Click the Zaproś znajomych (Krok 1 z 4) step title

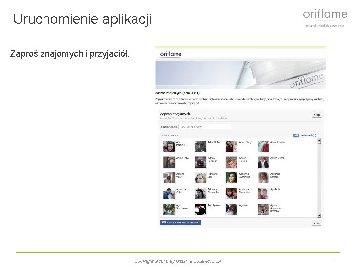[178, 93]
